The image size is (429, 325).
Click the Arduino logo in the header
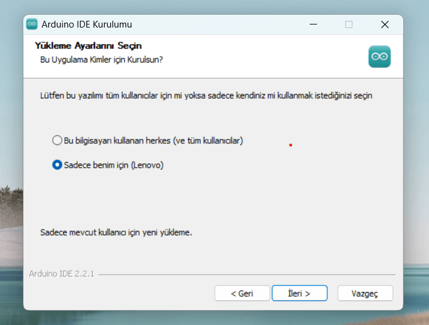tap(379, 57)
